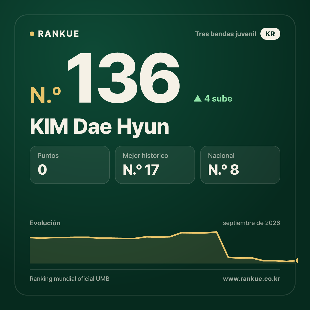310x310 pixels.
Task: Select the player name KIM Dae Hyun
Action: [x=99, y=127]
